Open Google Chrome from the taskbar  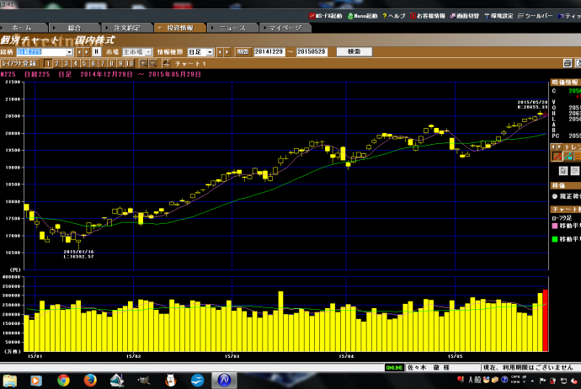click(x=63, y=381)
